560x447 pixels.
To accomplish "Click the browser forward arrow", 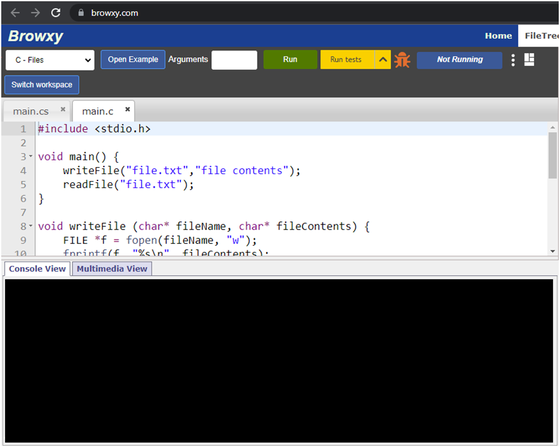I will 35,13.
